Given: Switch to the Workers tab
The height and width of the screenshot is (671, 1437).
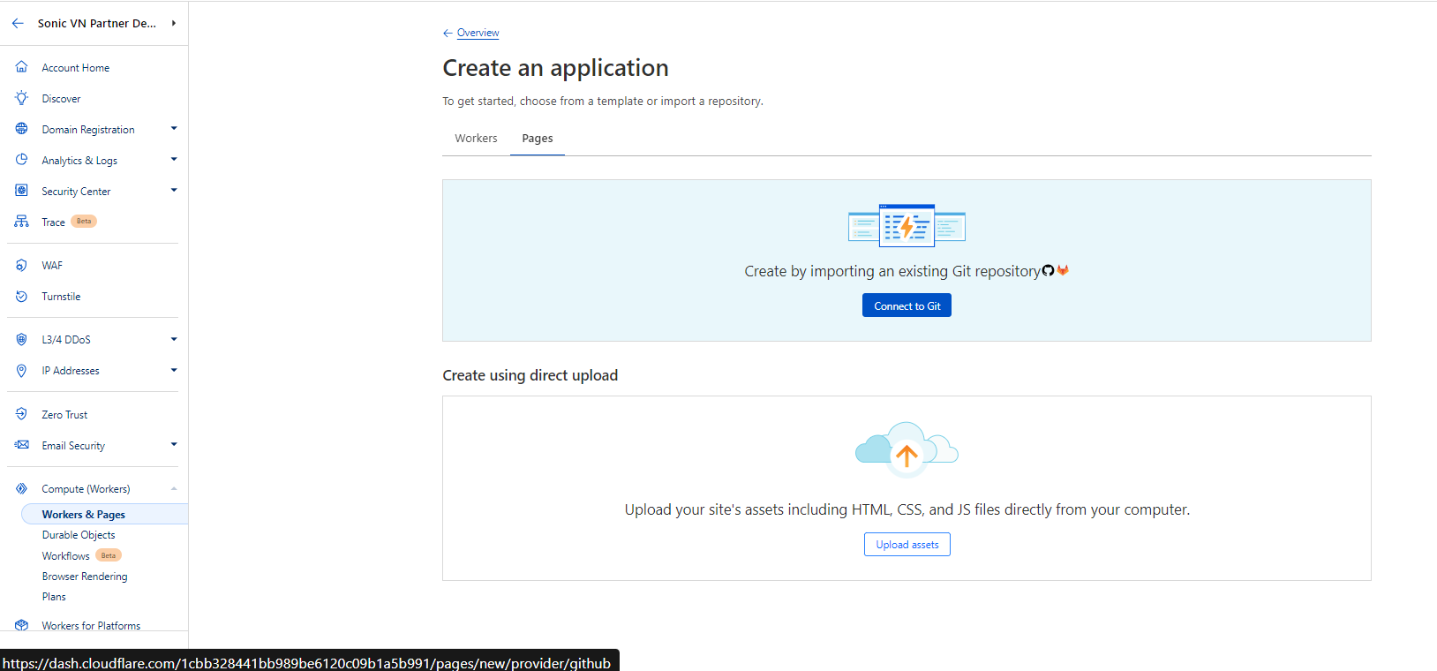Looking at the screenshot, I should [x=476, y=139].
